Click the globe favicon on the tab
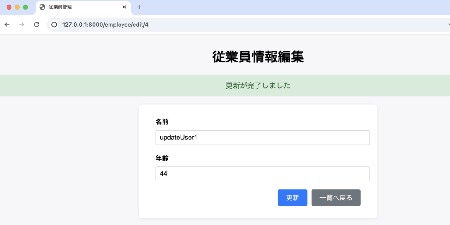 tap(42, 7)
